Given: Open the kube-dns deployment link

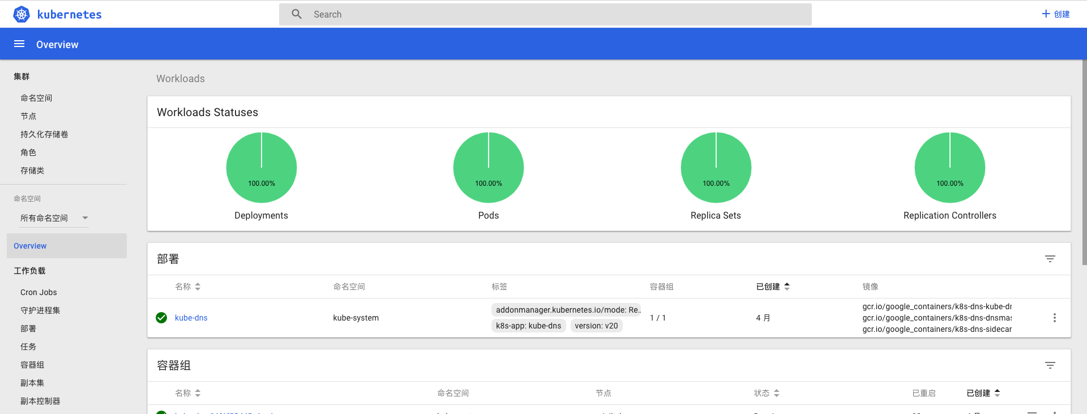Looking at the screenshot, I should point(191,318).
